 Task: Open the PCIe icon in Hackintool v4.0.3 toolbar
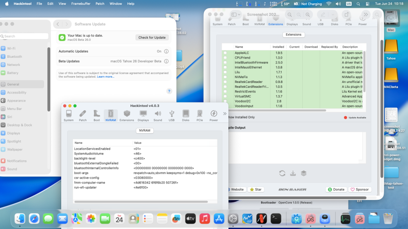pos(200,113)
